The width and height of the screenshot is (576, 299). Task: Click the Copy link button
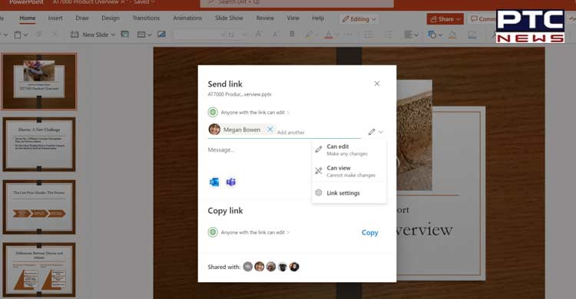click(x=369, y=232)
